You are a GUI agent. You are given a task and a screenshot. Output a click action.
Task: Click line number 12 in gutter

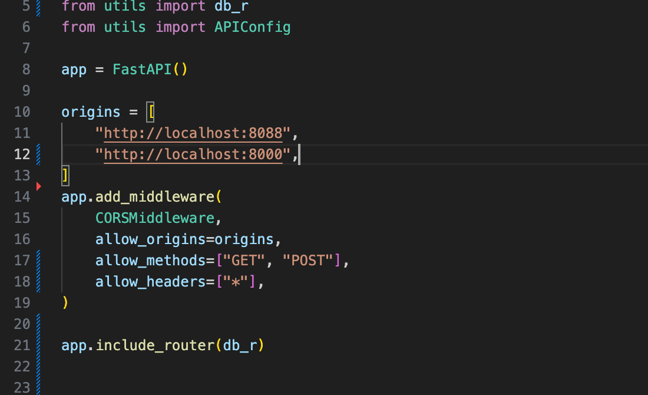pyautogui.click(x=22, y=154)
